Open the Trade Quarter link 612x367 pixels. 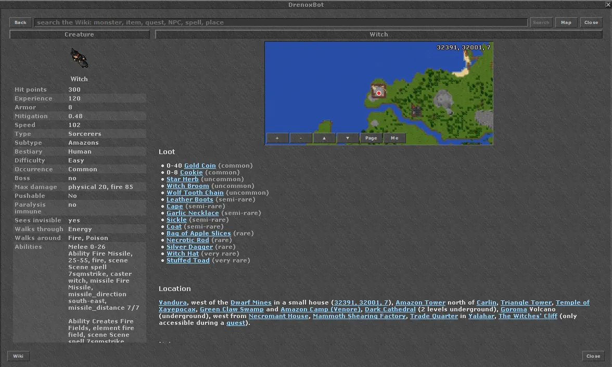point(433,317)
